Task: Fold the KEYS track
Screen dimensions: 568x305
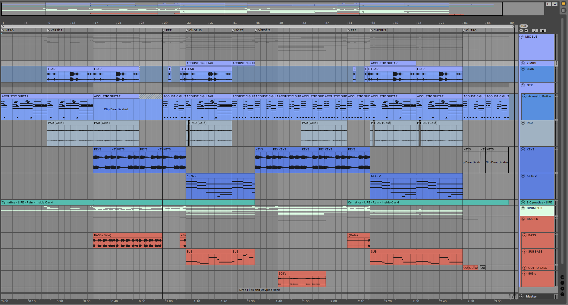Action: pyautogui.click(x=523, y=149)
